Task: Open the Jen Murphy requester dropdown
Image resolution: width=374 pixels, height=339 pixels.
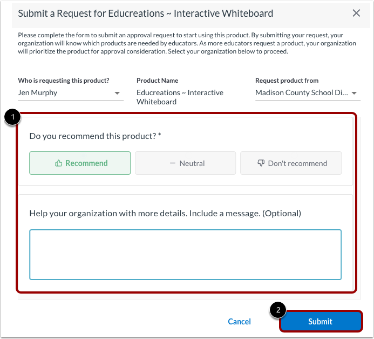Action: click(71, 92)
